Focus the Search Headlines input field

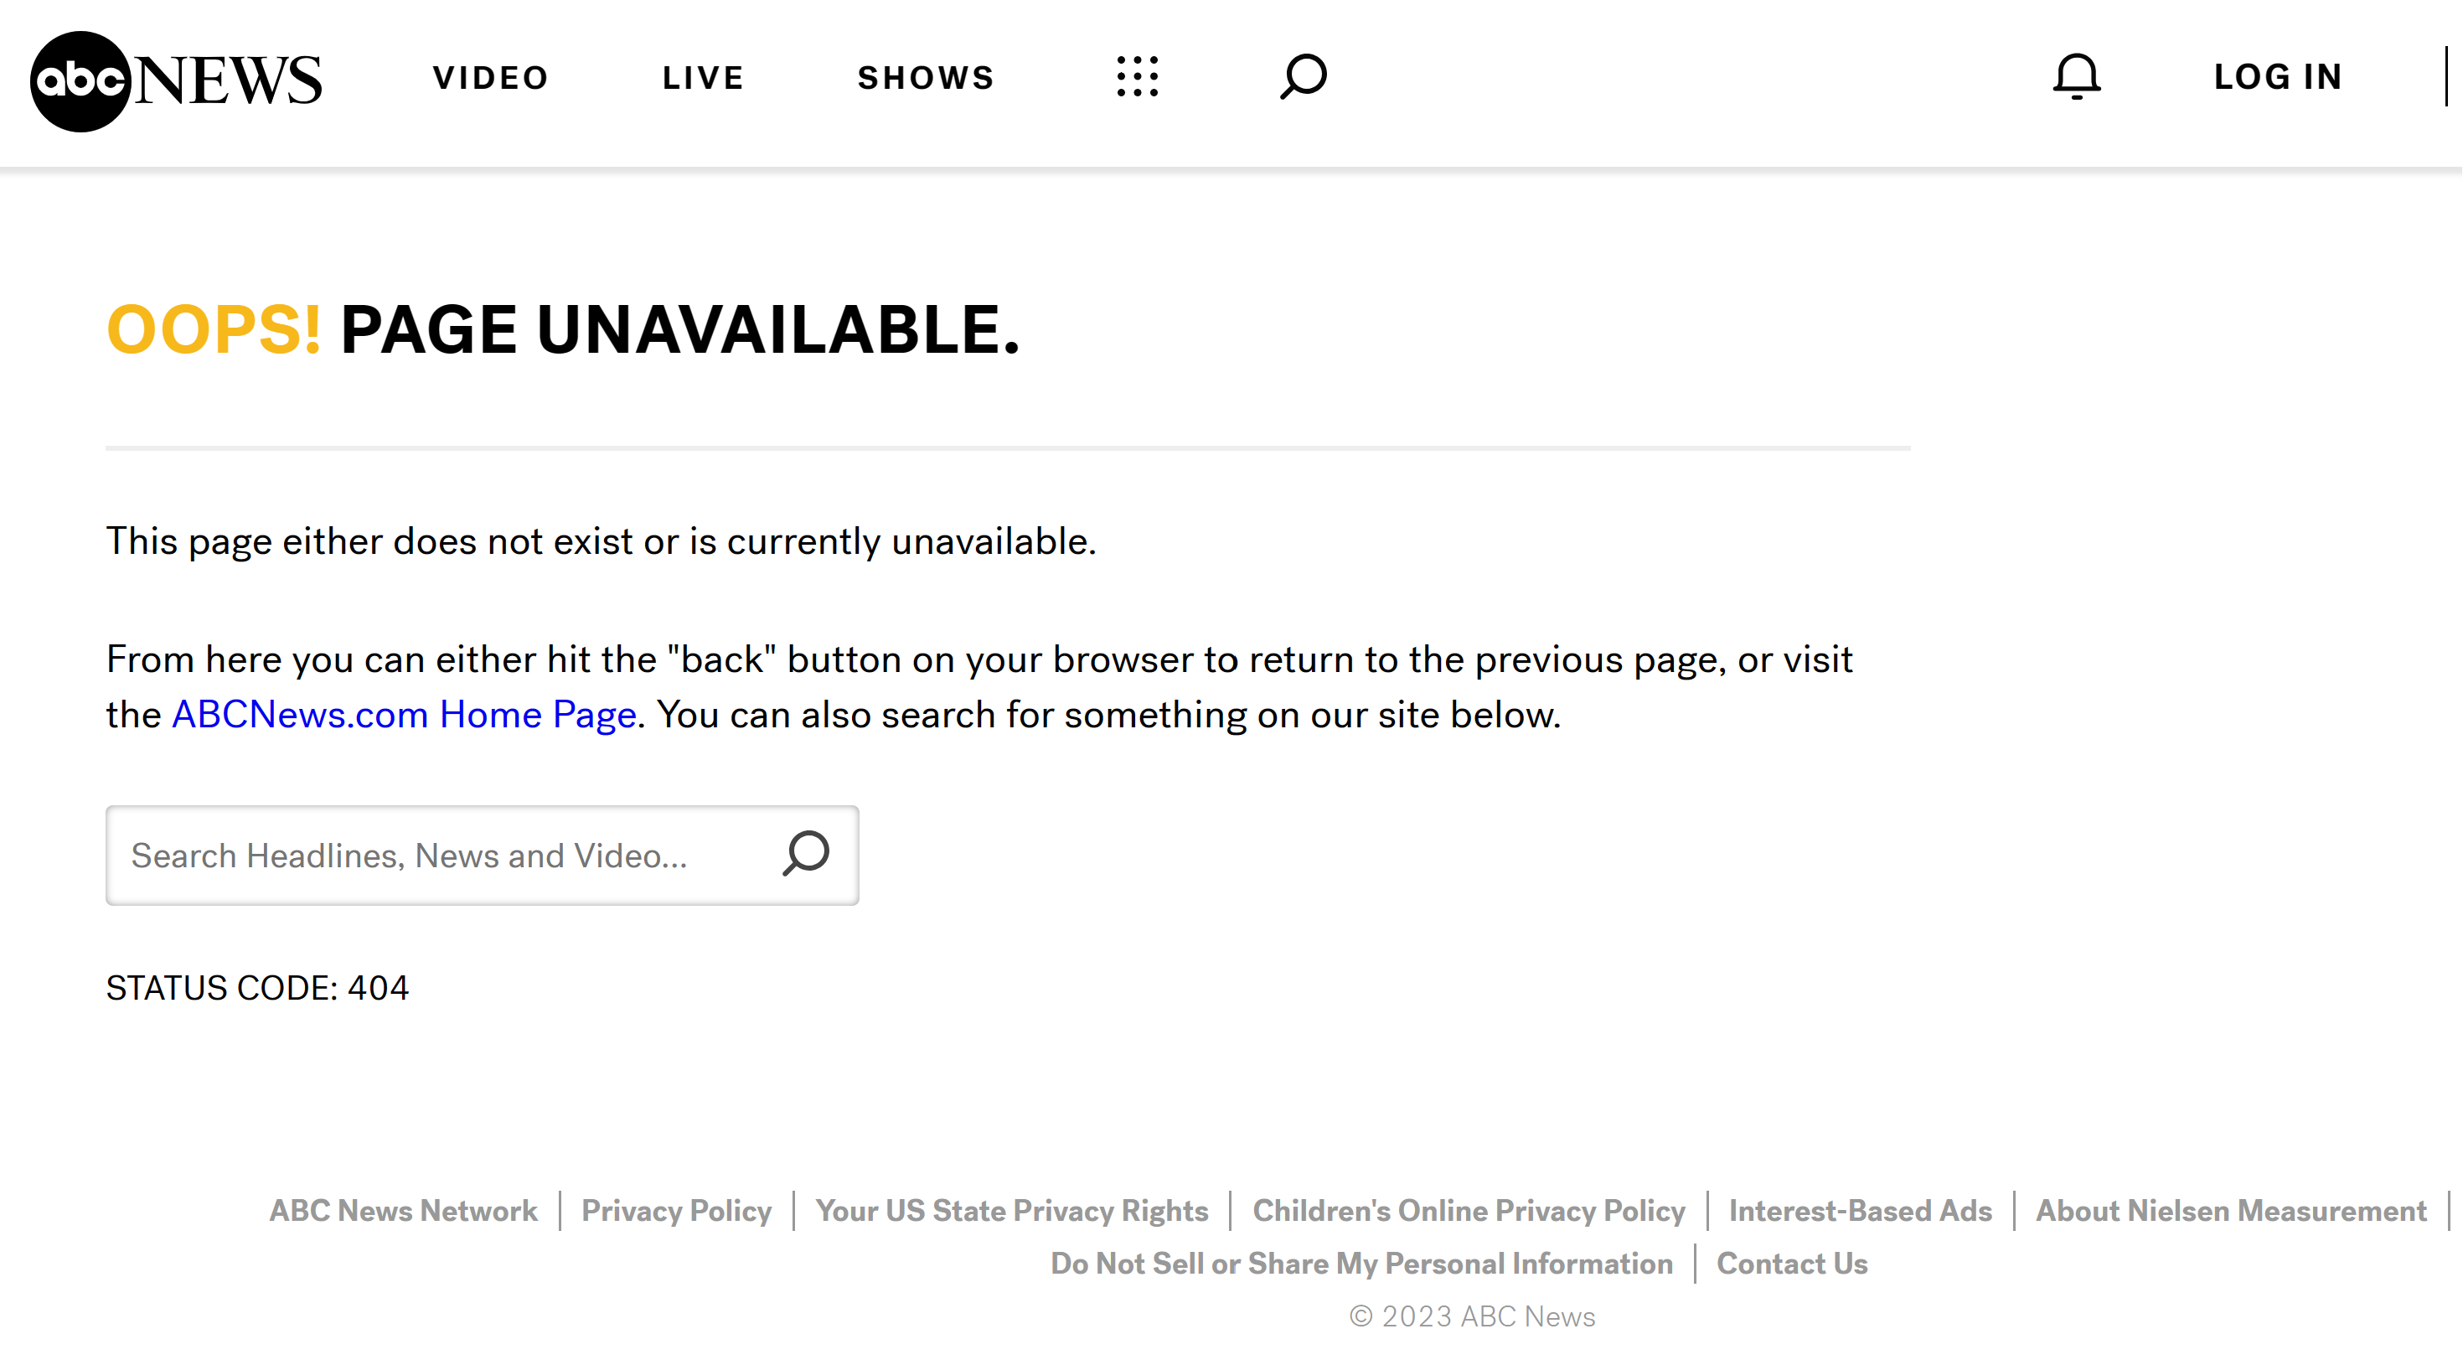point(440,856)
